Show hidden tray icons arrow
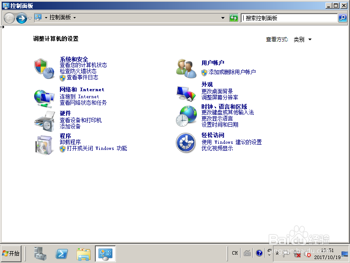Screen dimensions: 350x263 277,253
